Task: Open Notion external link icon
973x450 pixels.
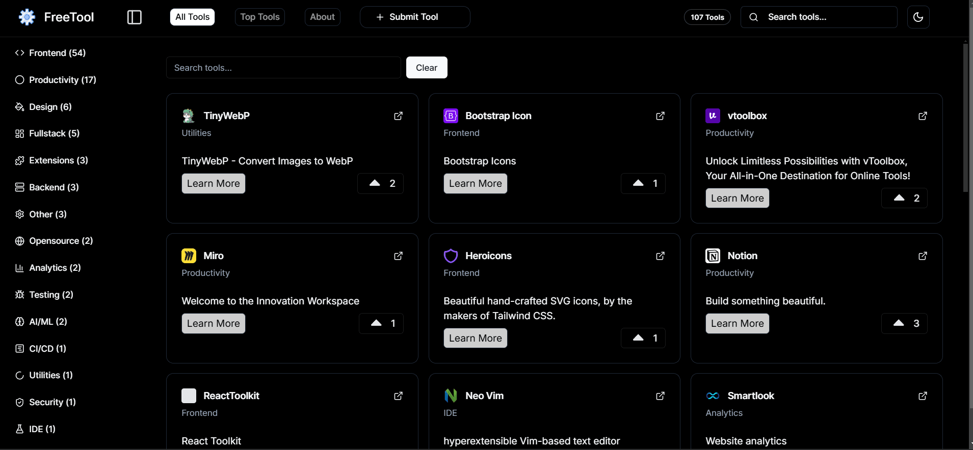Action: coord(923,256)
